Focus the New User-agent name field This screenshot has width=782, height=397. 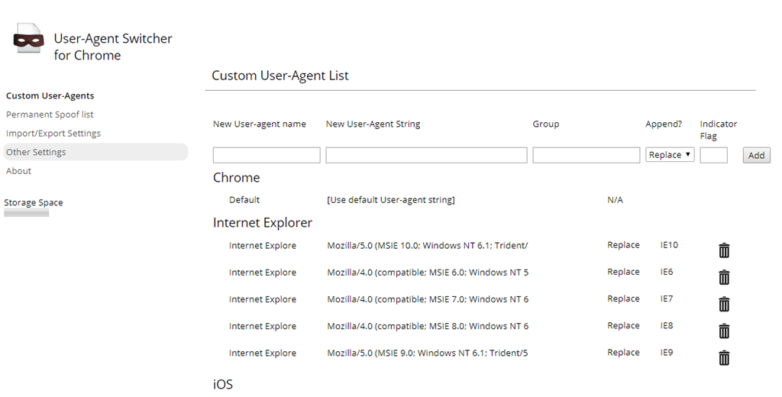click(267, 155)
